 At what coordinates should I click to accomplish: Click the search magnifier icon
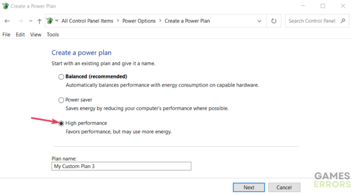pos(343,21)
